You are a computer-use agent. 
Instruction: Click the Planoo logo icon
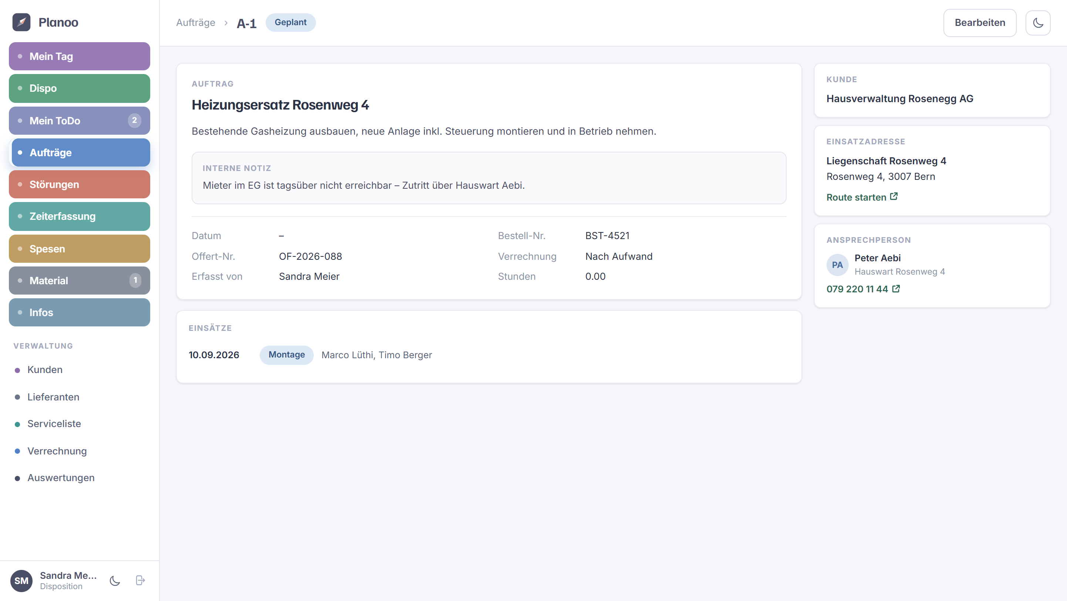21,22
